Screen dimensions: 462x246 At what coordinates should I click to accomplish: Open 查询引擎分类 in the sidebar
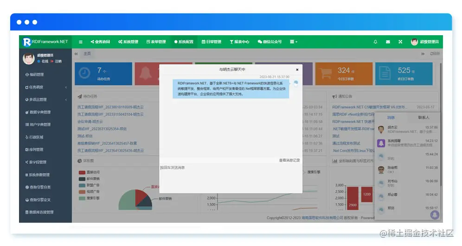click(x=38, y=187)
